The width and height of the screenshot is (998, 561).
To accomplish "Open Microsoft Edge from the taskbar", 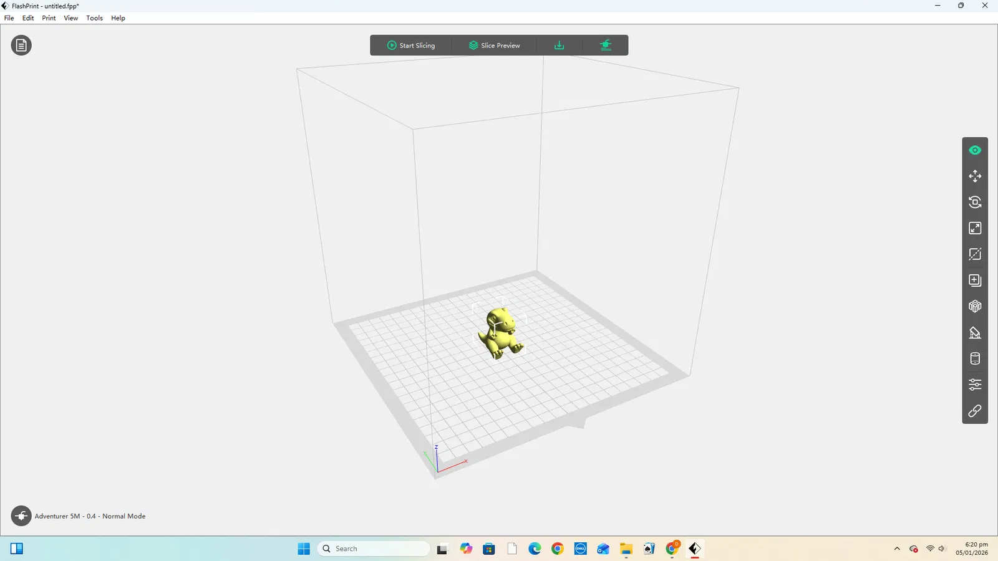I will point(535,549).
